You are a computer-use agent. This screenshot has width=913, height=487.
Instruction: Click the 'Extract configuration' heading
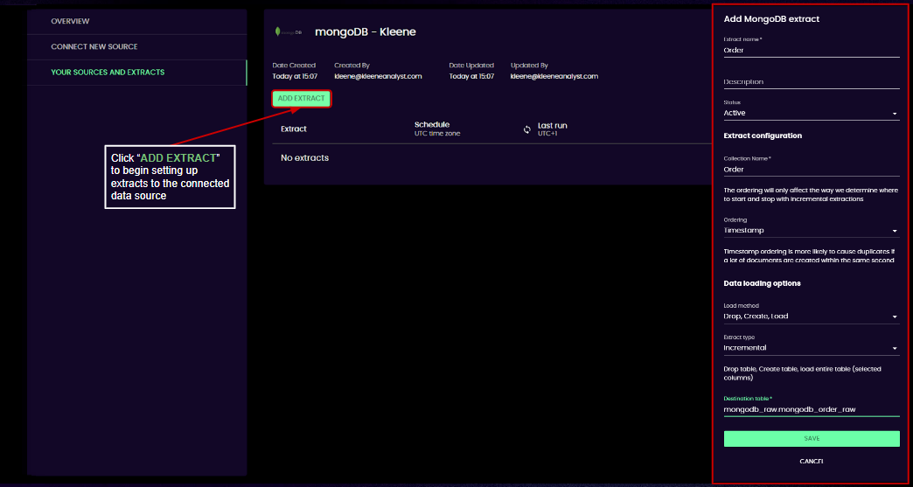[763, 136]
